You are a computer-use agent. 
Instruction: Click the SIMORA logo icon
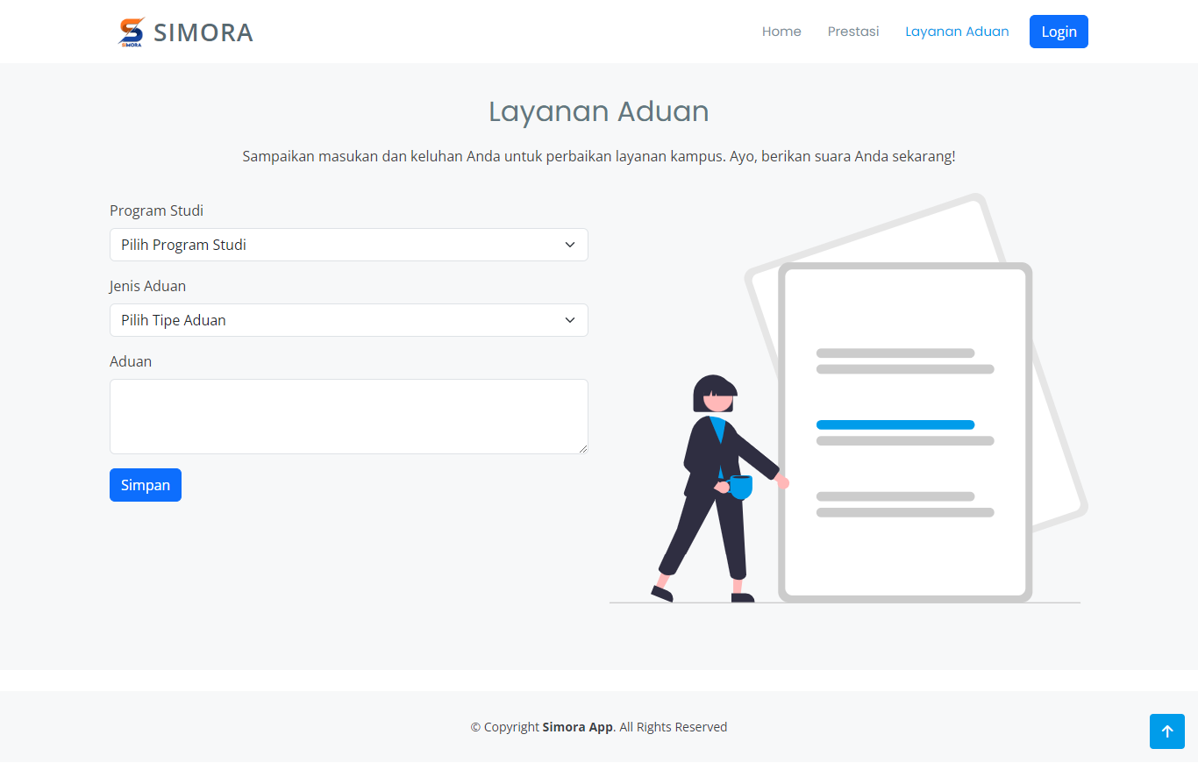[x=131, y=32]
